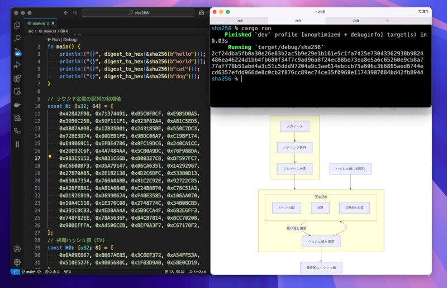Expand the 'src' breadcrumb folder
Image resolution: width=447 pixels, height=288 pixels.
pyautogui.click(x=31, y=31)
